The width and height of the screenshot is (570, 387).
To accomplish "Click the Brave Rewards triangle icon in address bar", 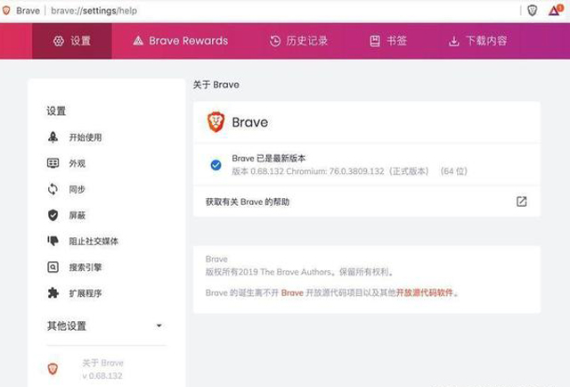I will (x=555, y=11).
